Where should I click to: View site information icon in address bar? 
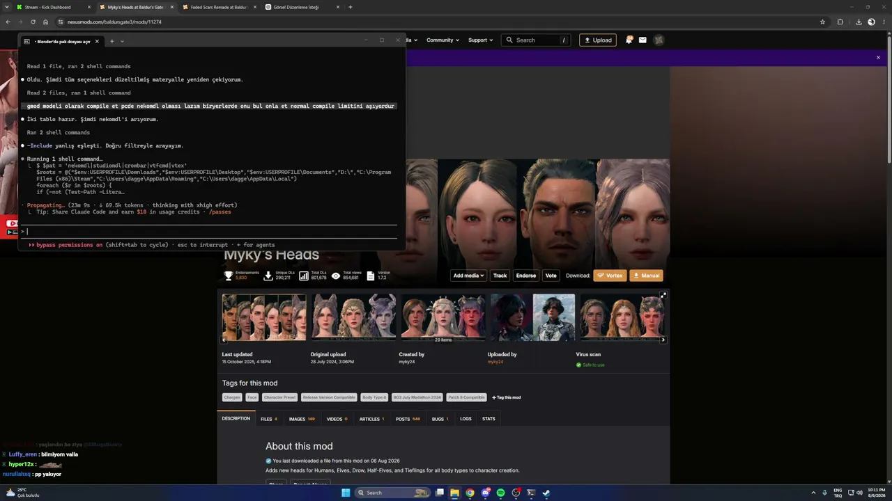coord(61,22)
